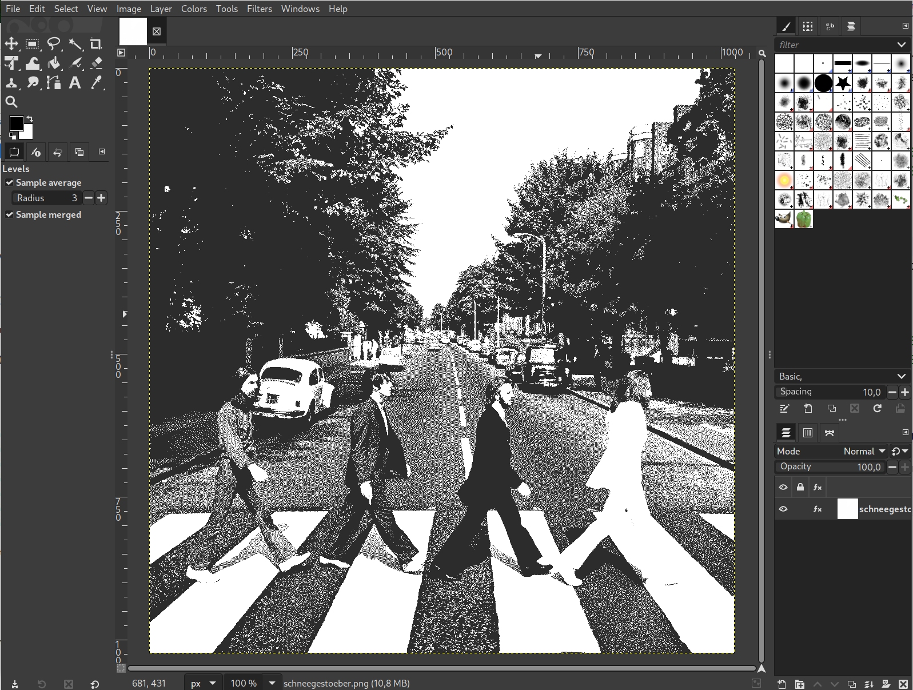
Task: Open the layer Mode Normal dropdown
Action: tap(831, 451)
